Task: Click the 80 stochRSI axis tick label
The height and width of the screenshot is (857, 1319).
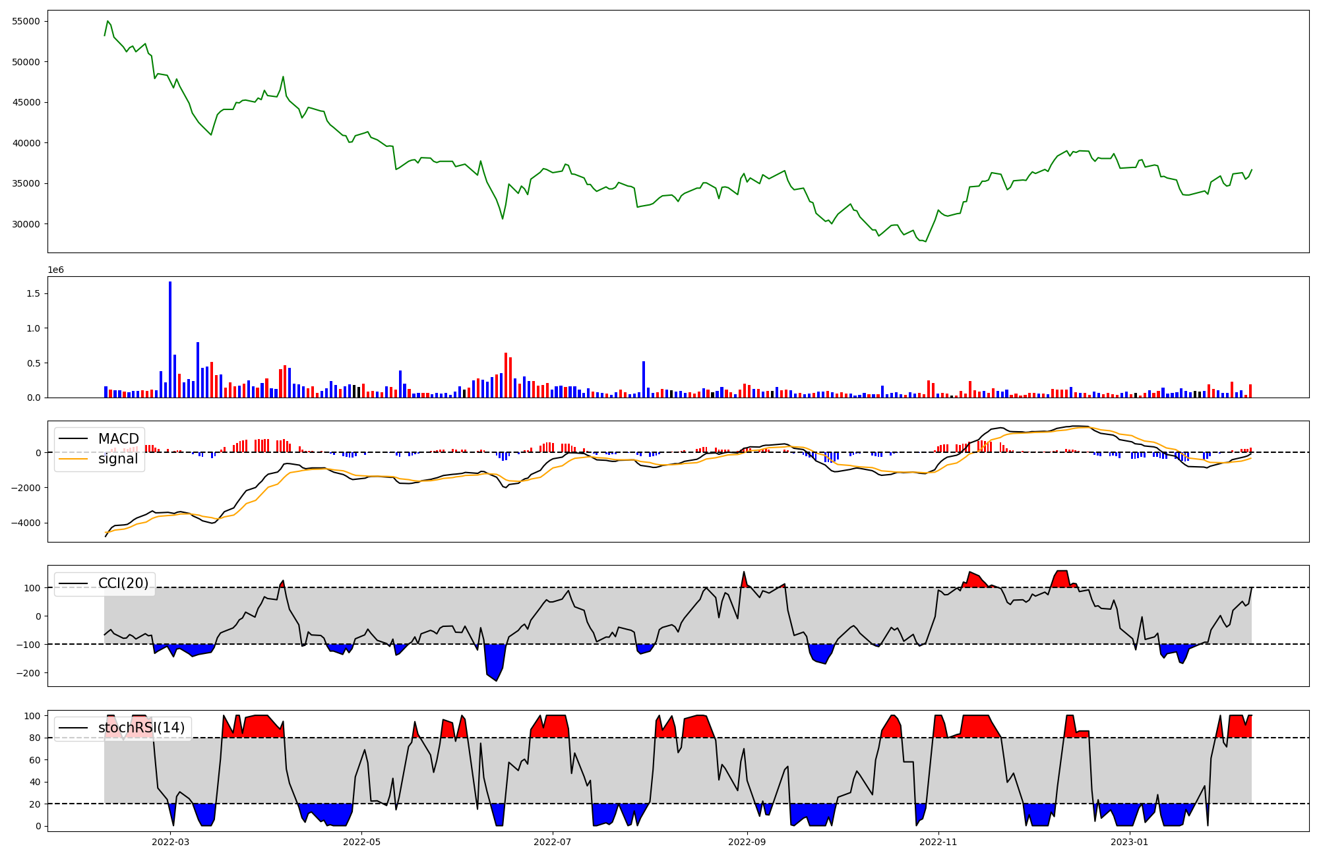Action: 34,738
